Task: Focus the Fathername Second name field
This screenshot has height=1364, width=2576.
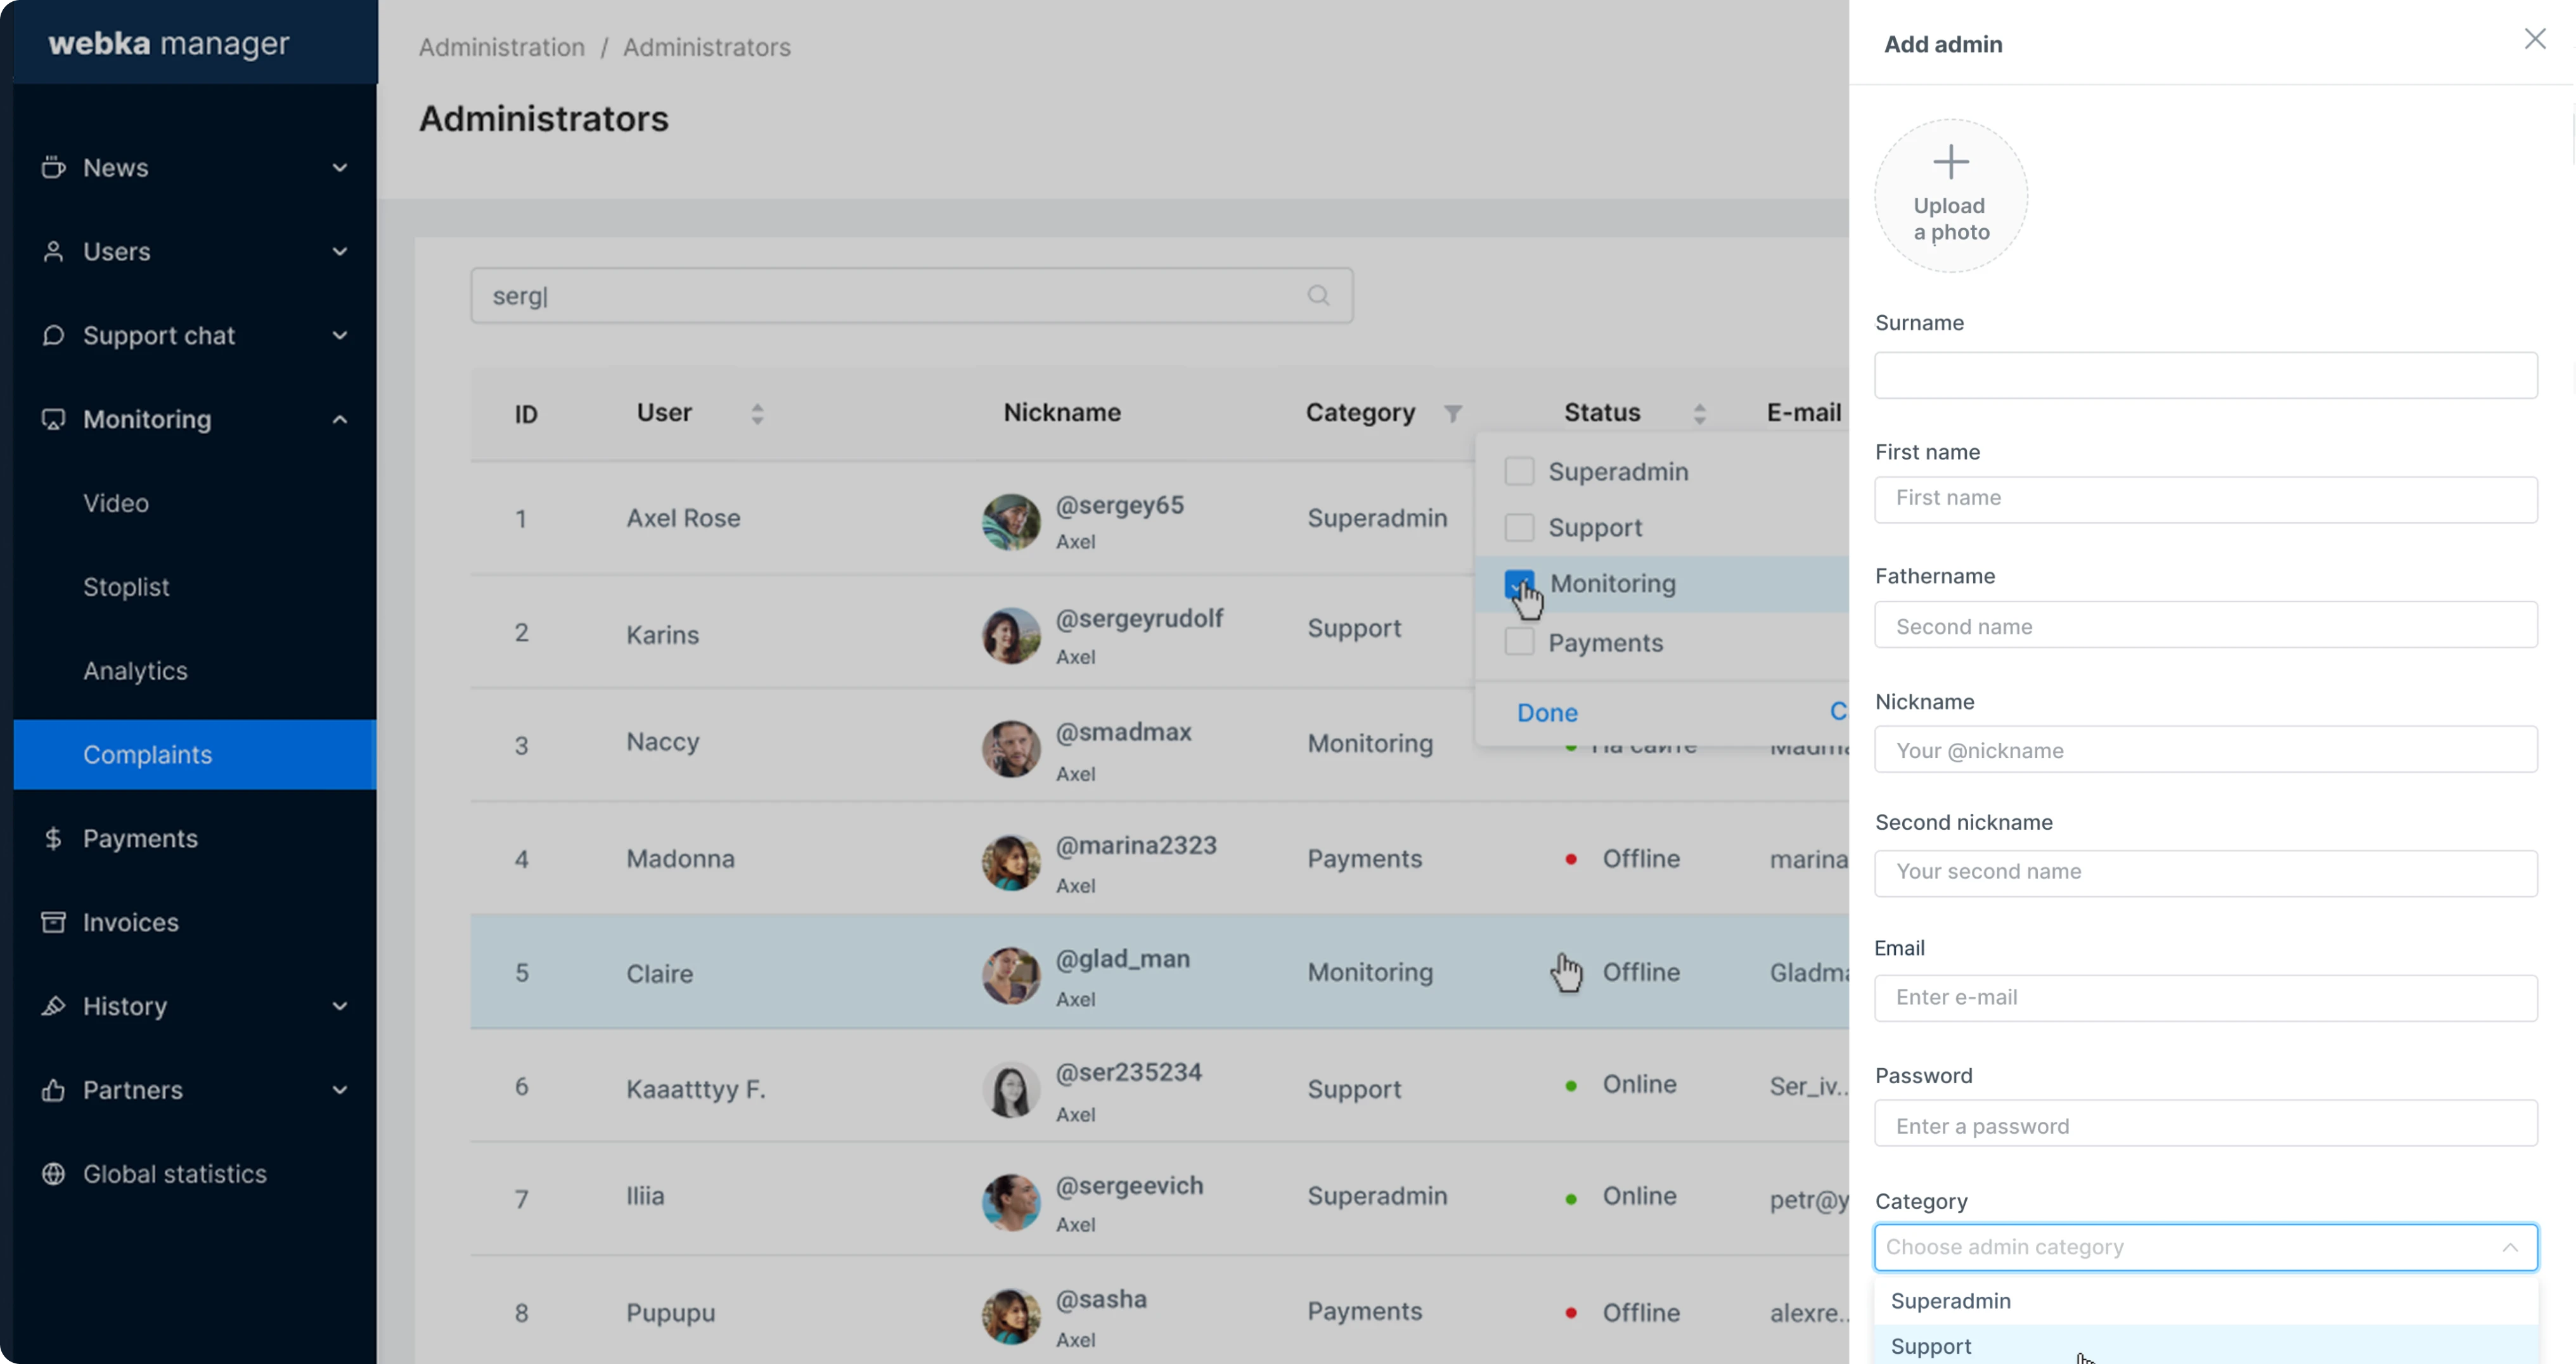Action: coord(2206,625)
